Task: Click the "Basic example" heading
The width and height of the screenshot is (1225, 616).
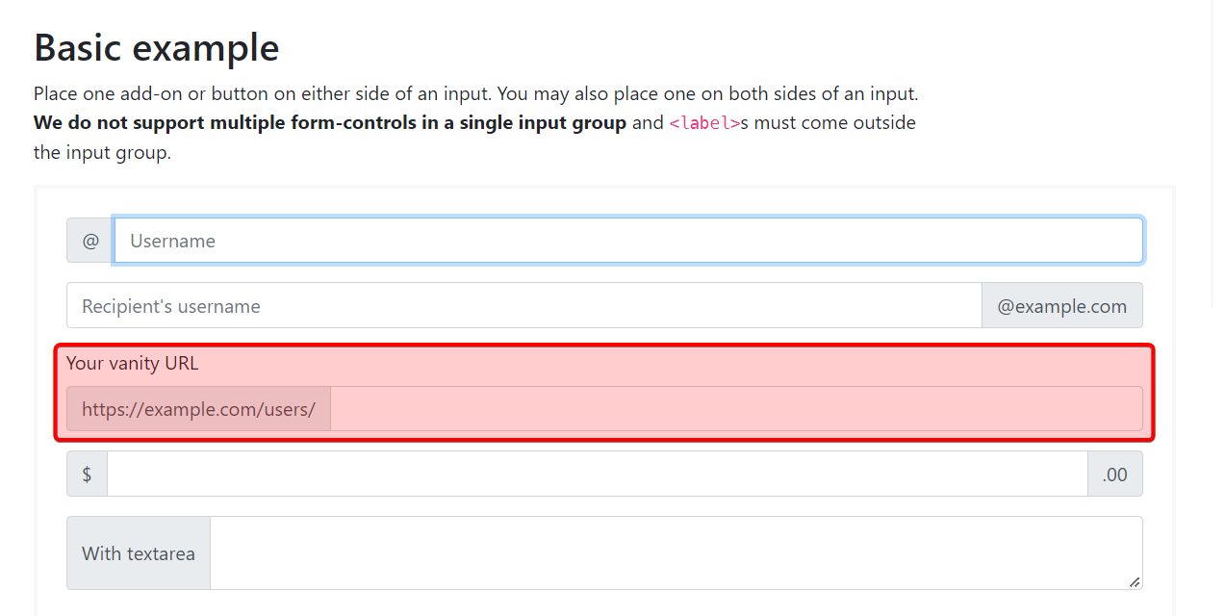Action: (157, 47)
